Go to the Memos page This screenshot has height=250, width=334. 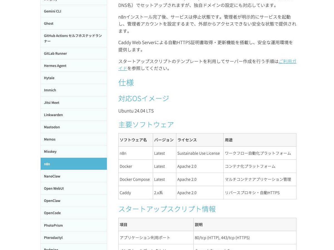74,139
